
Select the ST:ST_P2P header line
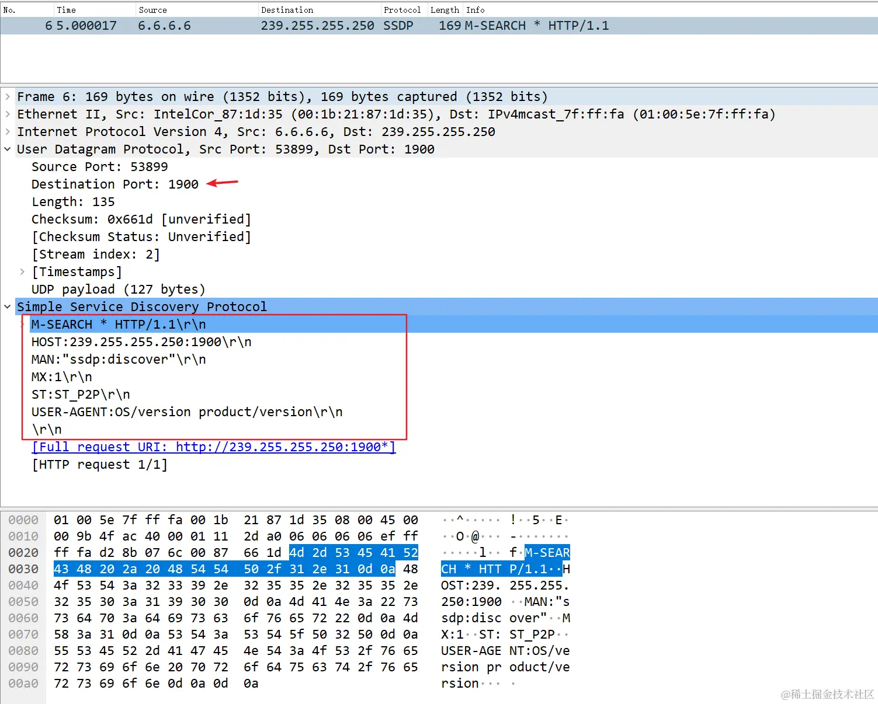[x=81, y=395]
